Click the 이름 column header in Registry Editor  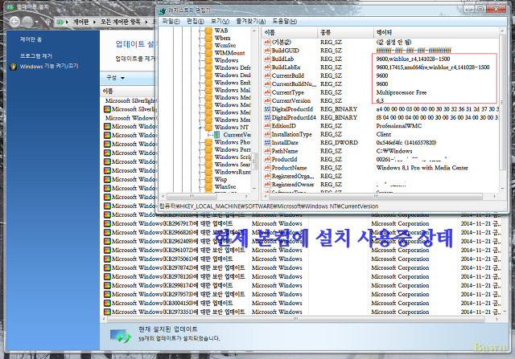click(290, 32)
